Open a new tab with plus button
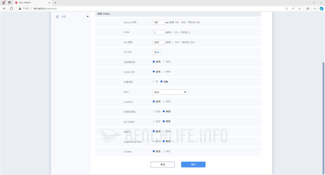This screenshot has width=325, height=175. 55,3
